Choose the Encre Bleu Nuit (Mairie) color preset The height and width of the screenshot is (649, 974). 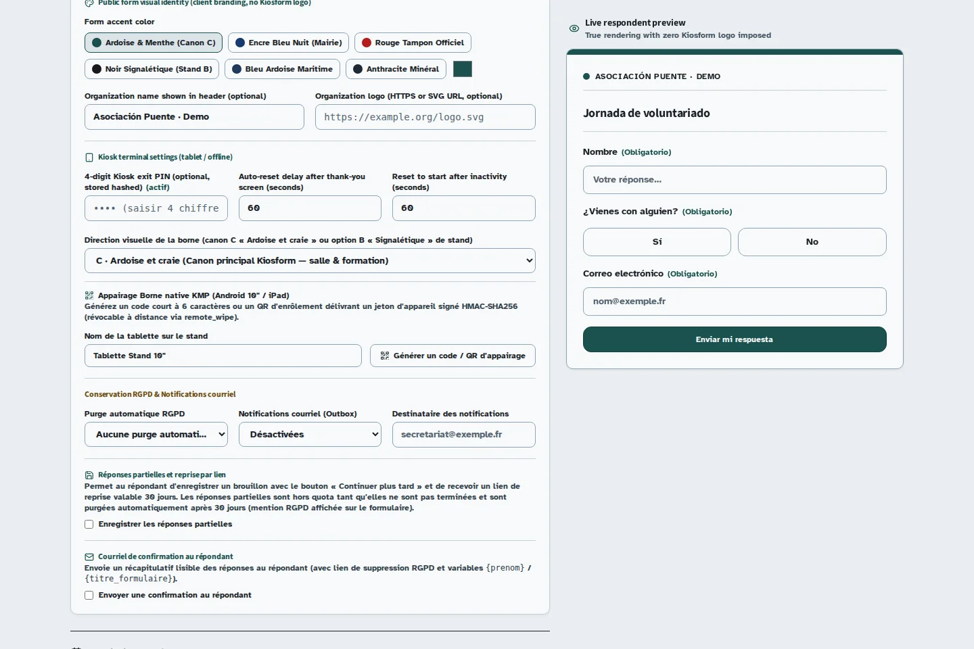[x=288, y=43]
